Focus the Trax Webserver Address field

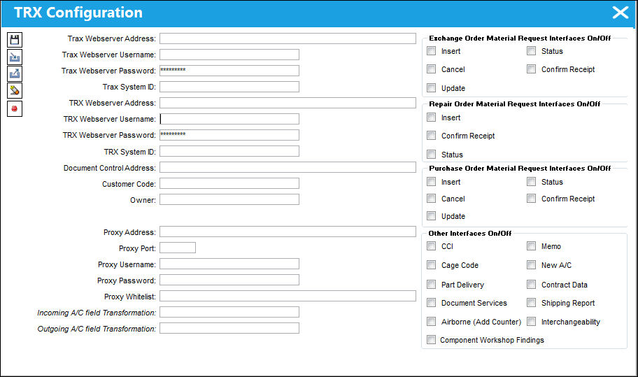point(288,38)
